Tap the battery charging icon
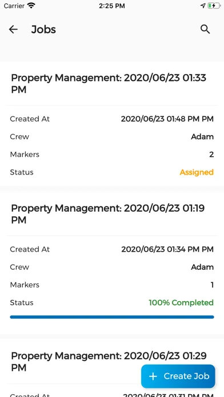This screenshot has height=397, width=224. 214,6
